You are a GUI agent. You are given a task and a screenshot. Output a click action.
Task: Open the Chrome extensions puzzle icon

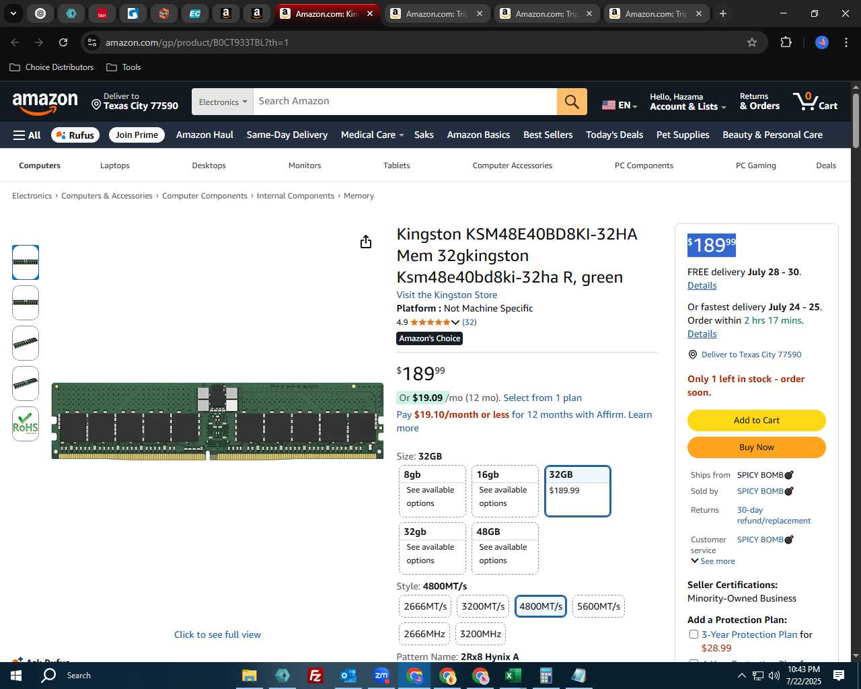[x=786, y=42]
